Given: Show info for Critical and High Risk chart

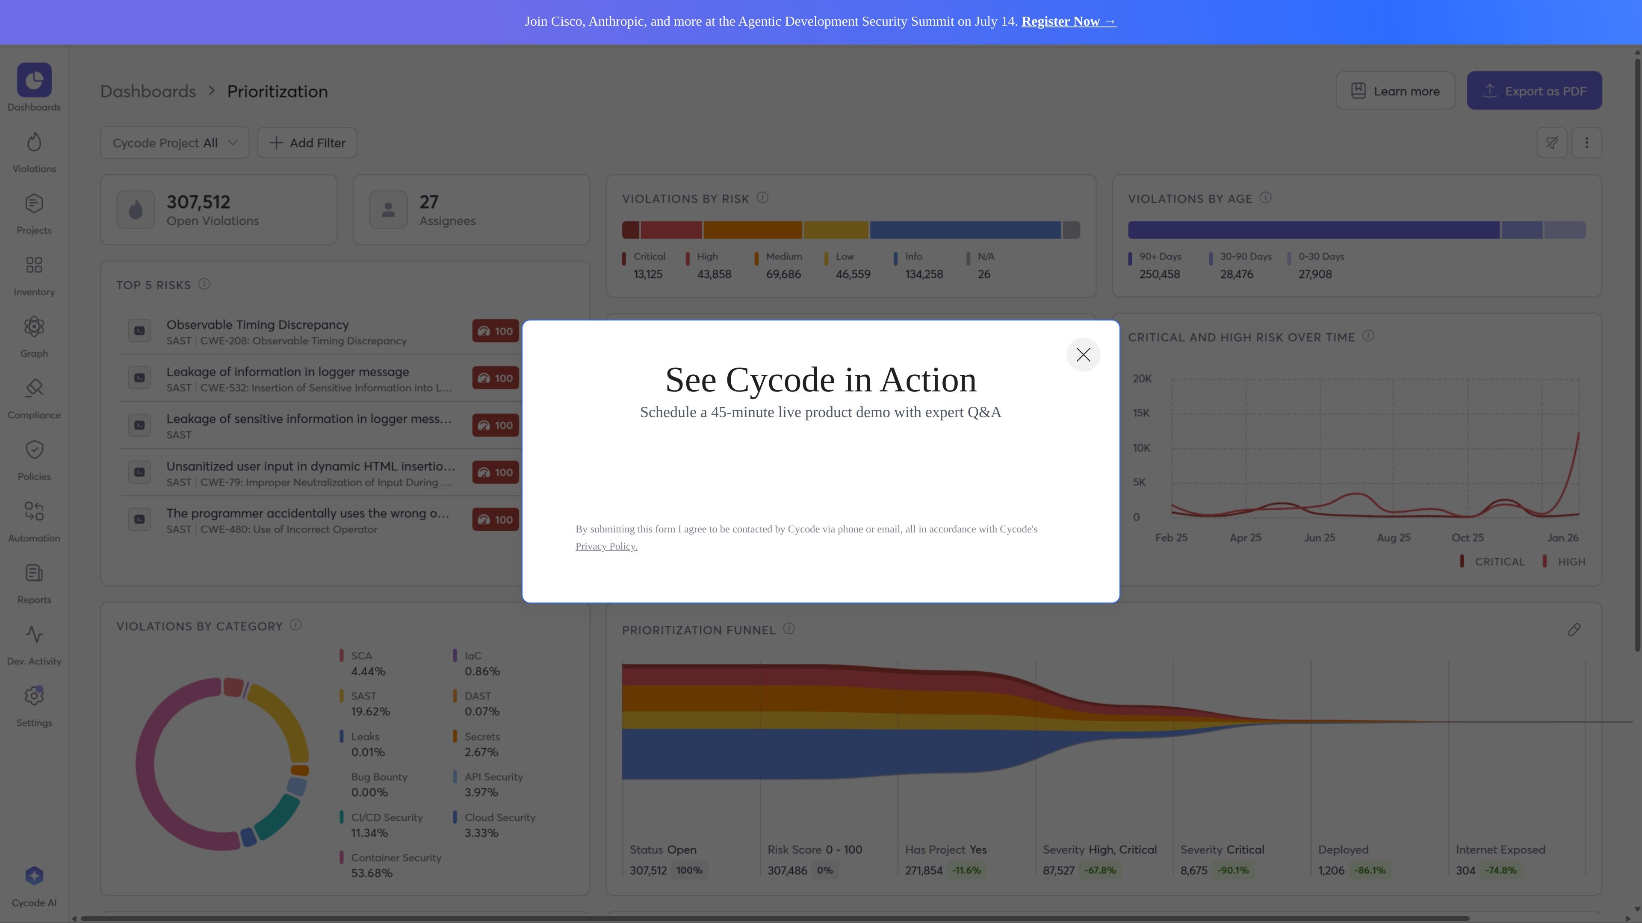Looking at the screenshot, I should 1368,336.
